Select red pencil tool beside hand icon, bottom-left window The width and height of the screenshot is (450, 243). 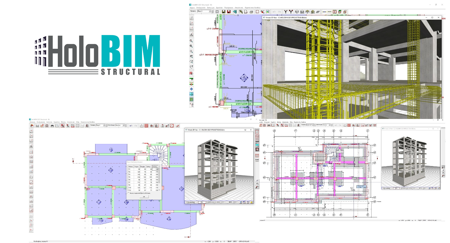point(146,126)
